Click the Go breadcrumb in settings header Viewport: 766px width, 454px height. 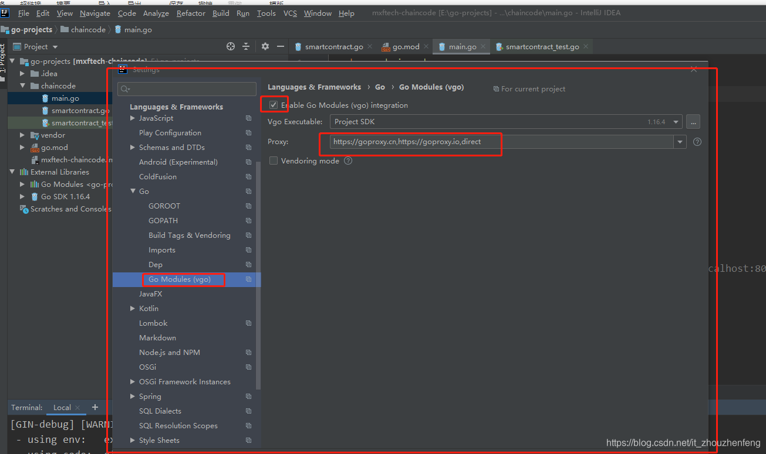tap(380, 87)
